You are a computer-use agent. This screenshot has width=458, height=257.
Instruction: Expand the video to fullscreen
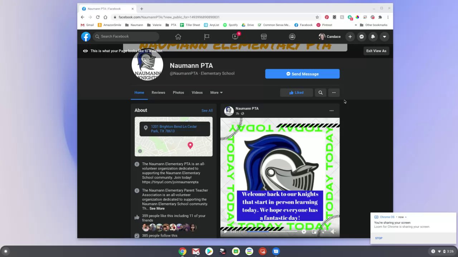pos(324,231)
